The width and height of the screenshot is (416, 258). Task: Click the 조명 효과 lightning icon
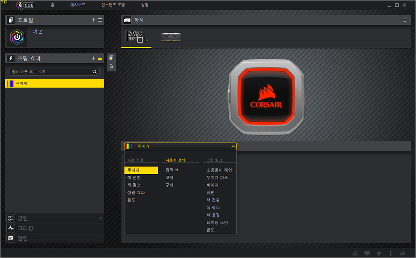point(11,58)
